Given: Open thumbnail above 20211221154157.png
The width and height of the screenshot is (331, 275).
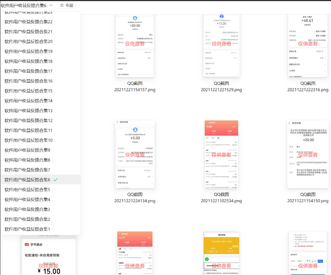Looking at the screenshot, I should pos(135,45).
